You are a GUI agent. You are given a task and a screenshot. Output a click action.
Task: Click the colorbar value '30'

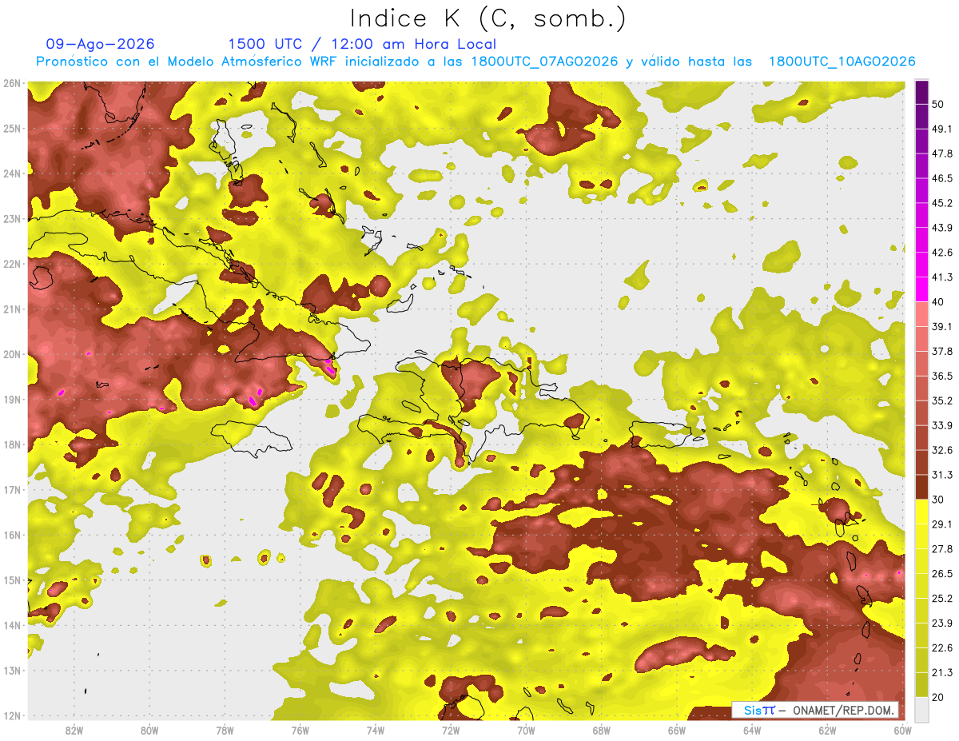(x=939, y=500)
